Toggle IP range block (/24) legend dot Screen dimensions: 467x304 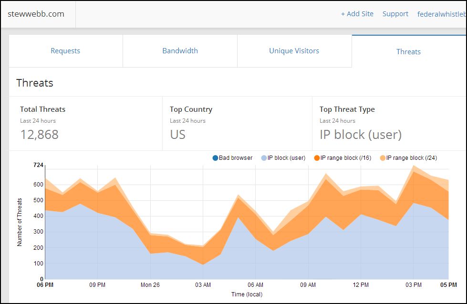383,158
